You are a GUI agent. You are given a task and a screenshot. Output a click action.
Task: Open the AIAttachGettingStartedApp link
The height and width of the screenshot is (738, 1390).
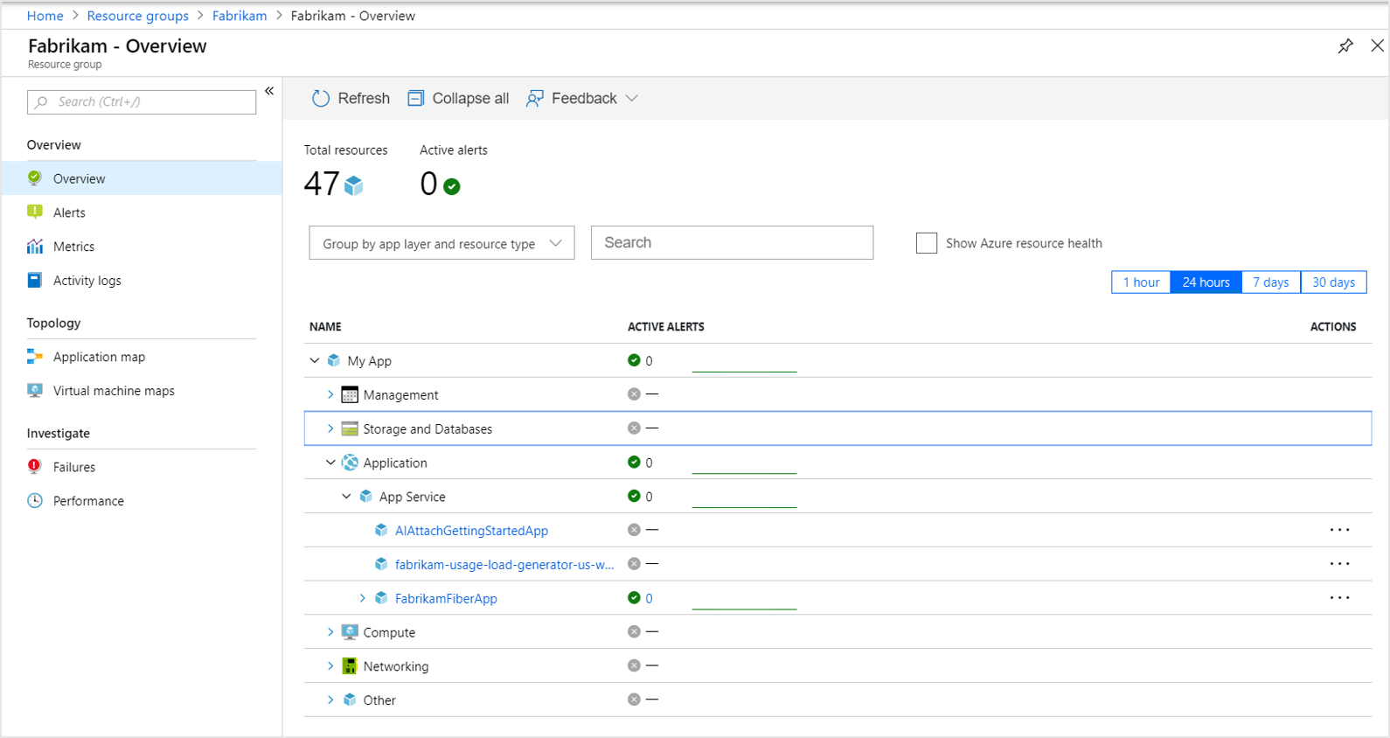471,531
